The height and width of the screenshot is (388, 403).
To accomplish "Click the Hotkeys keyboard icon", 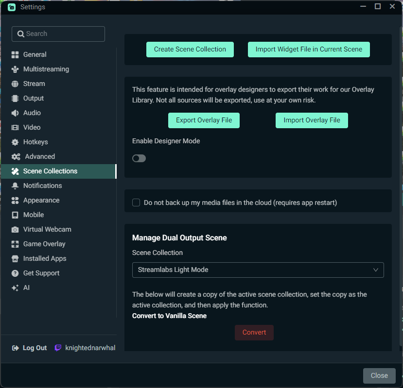I will [16, 142].
